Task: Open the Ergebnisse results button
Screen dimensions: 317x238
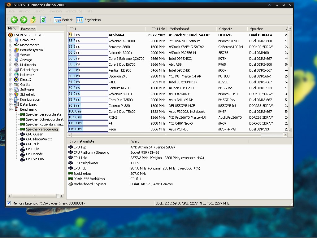Action: pyautogui.click(x=88, y=20)
